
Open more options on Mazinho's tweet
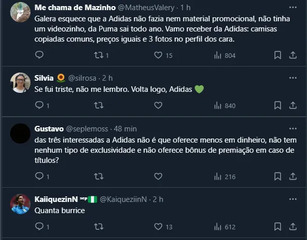(293, 8)
